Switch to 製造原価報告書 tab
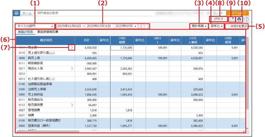This screenshot has width=265, height=137. [48, 32]
